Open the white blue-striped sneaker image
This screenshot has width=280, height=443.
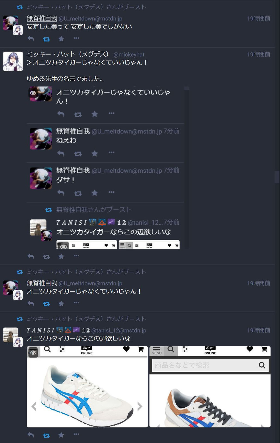[87, 387]
